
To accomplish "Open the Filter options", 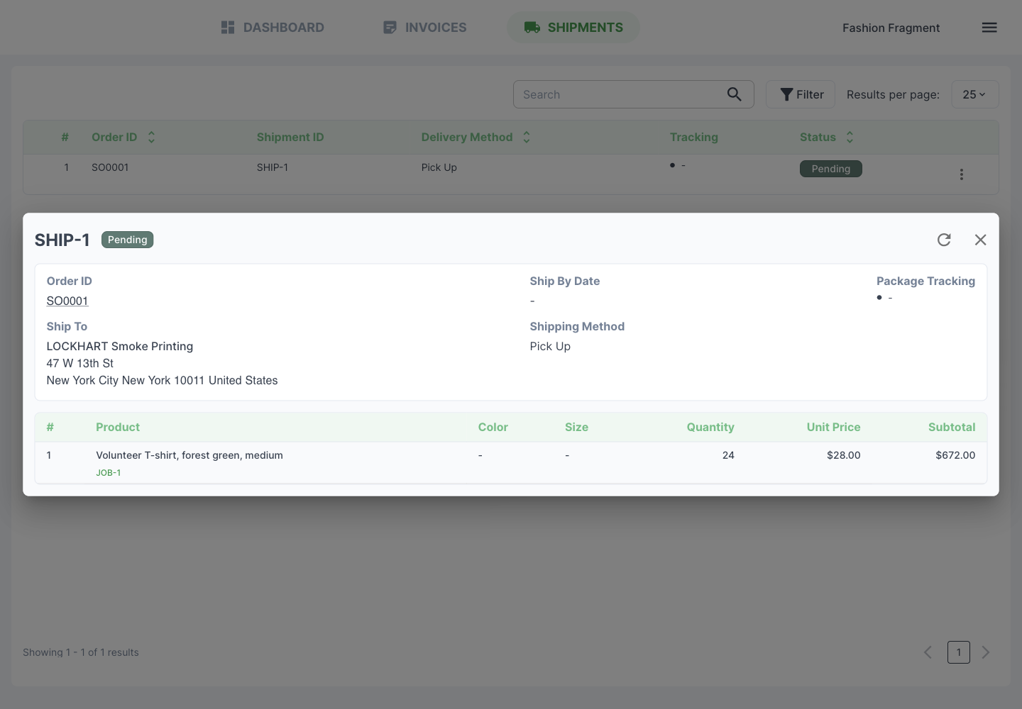I will pyautogui.click(x=801, y=94).
